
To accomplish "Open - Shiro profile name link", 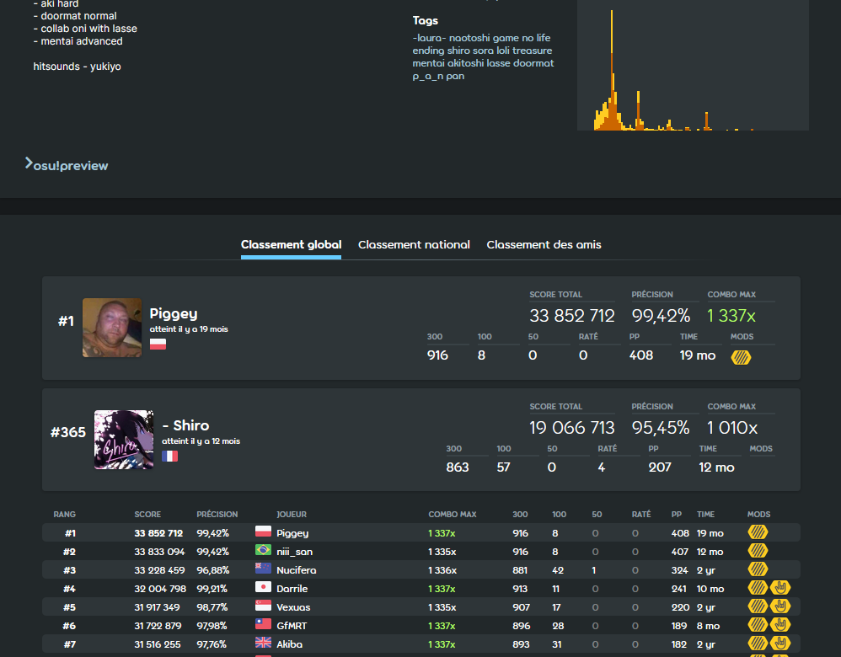I will coord(185,425).
